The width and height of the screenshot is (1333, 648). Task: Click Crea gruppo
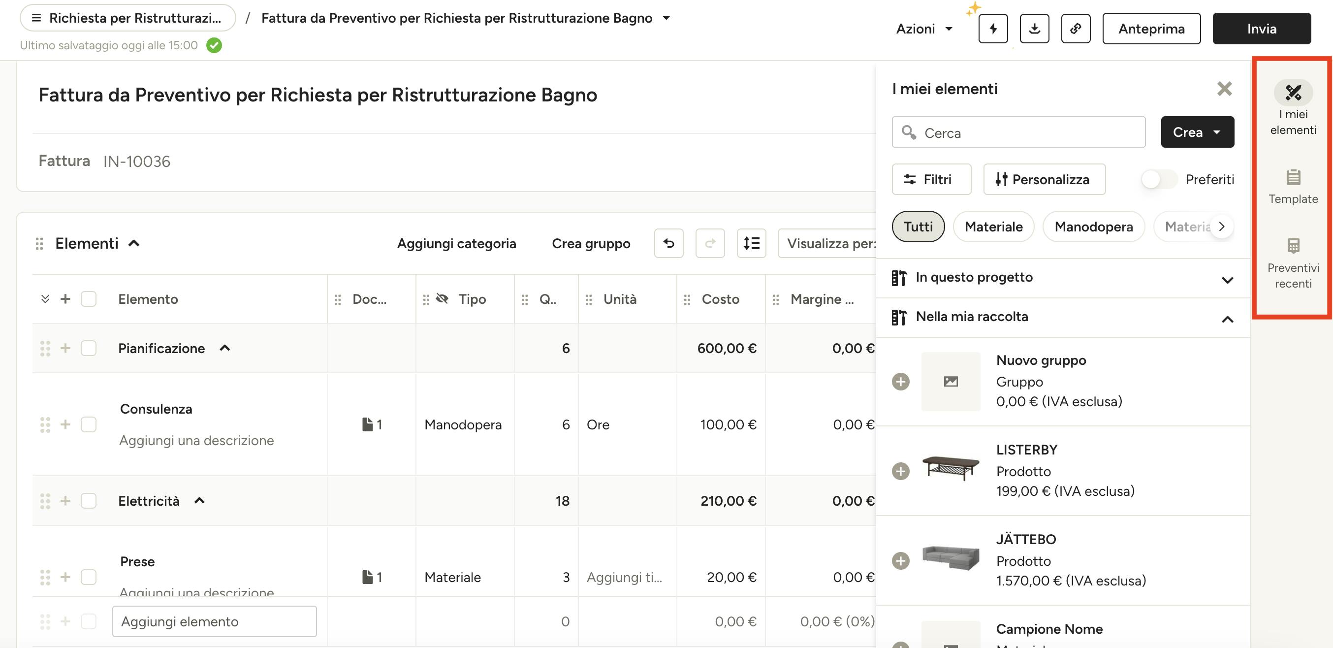[591, 243]
